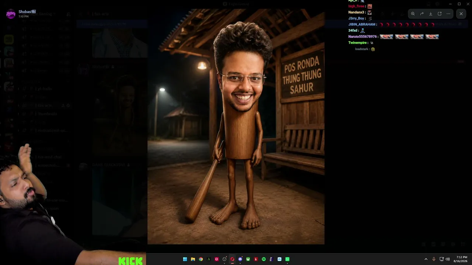Click Twinempire's name in the chat overlay
472x265 pixels.
pyautogui.click(x=358, y=43)
